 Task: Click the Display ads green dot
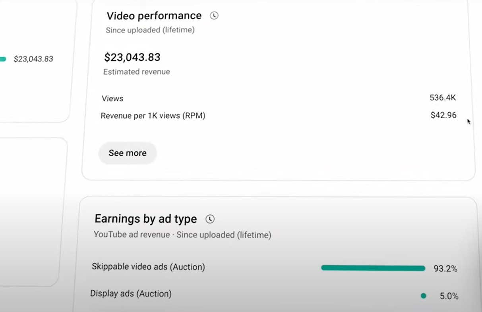[x=423, y=296]
